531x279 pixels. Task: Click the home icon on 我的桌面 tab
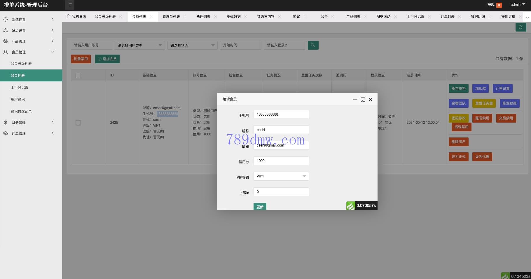[x=69, y=16]
